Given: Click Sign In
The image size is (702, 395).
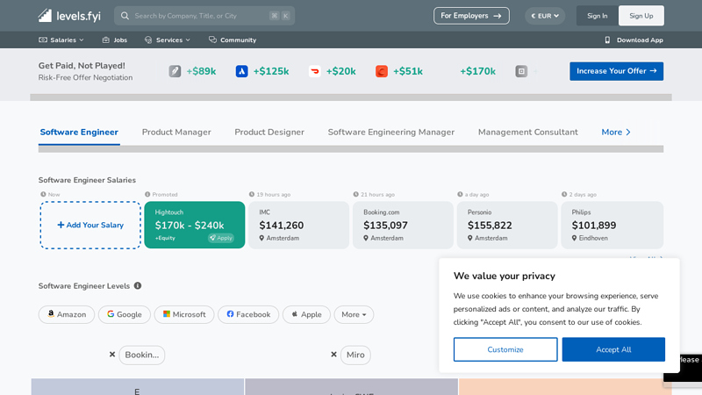Looking at the screenshot, I should (x=598, y=16).
